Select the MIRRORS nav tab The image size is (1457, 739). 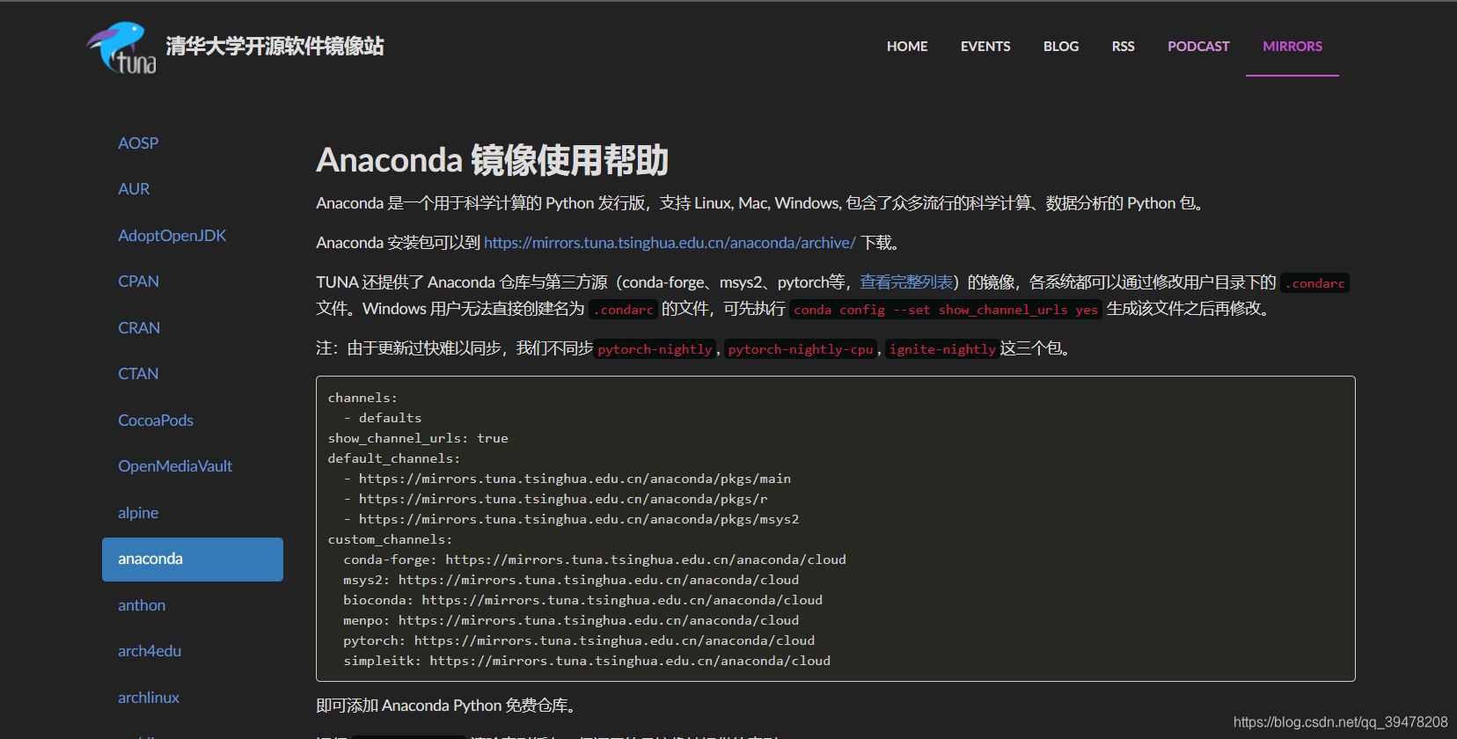click(1292, 47)
